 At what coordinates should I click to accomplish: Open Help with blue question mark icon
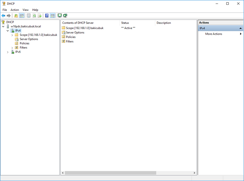pyautogui.click(x=47, y=15)
